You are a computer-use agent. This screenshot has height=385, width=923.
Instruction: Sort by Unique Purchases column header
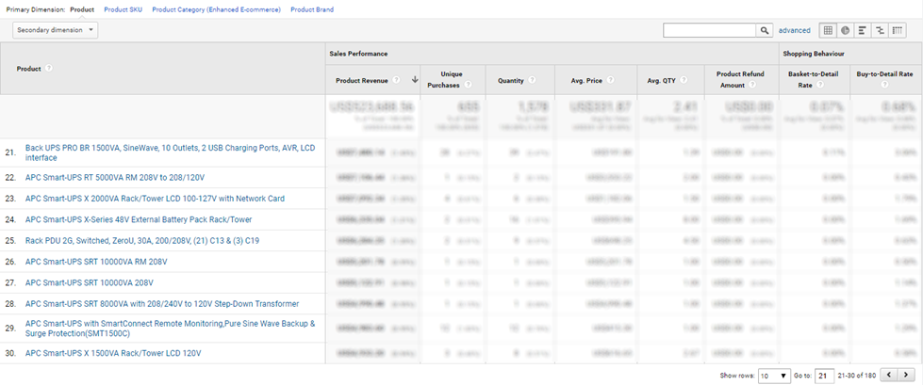(x=452, y=80)
